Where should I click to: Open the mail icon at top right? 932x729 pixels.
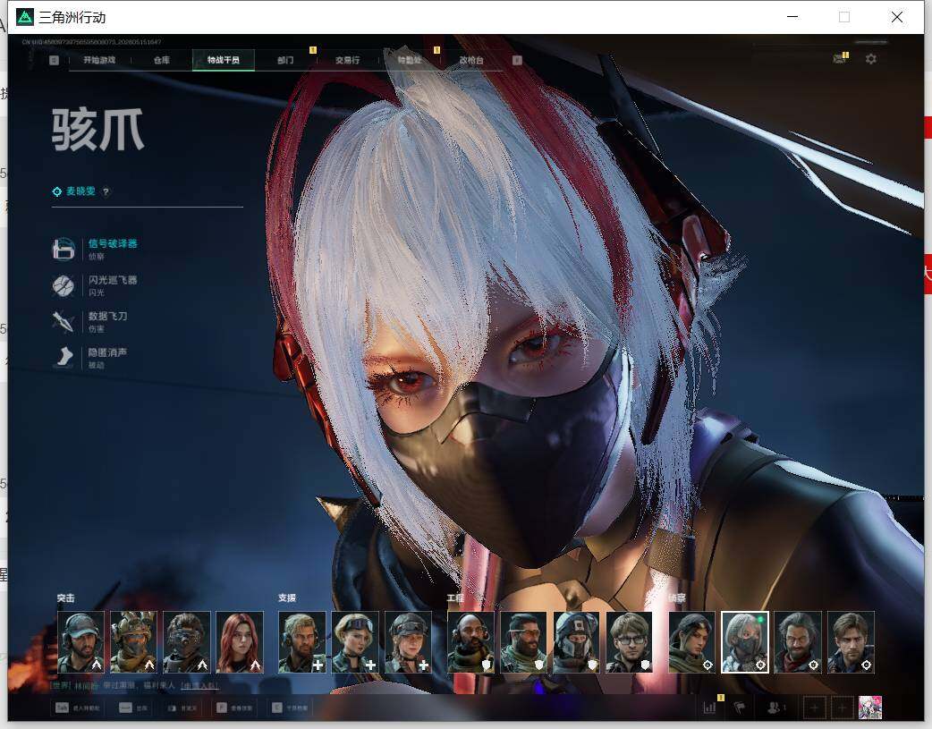point(839,59)
